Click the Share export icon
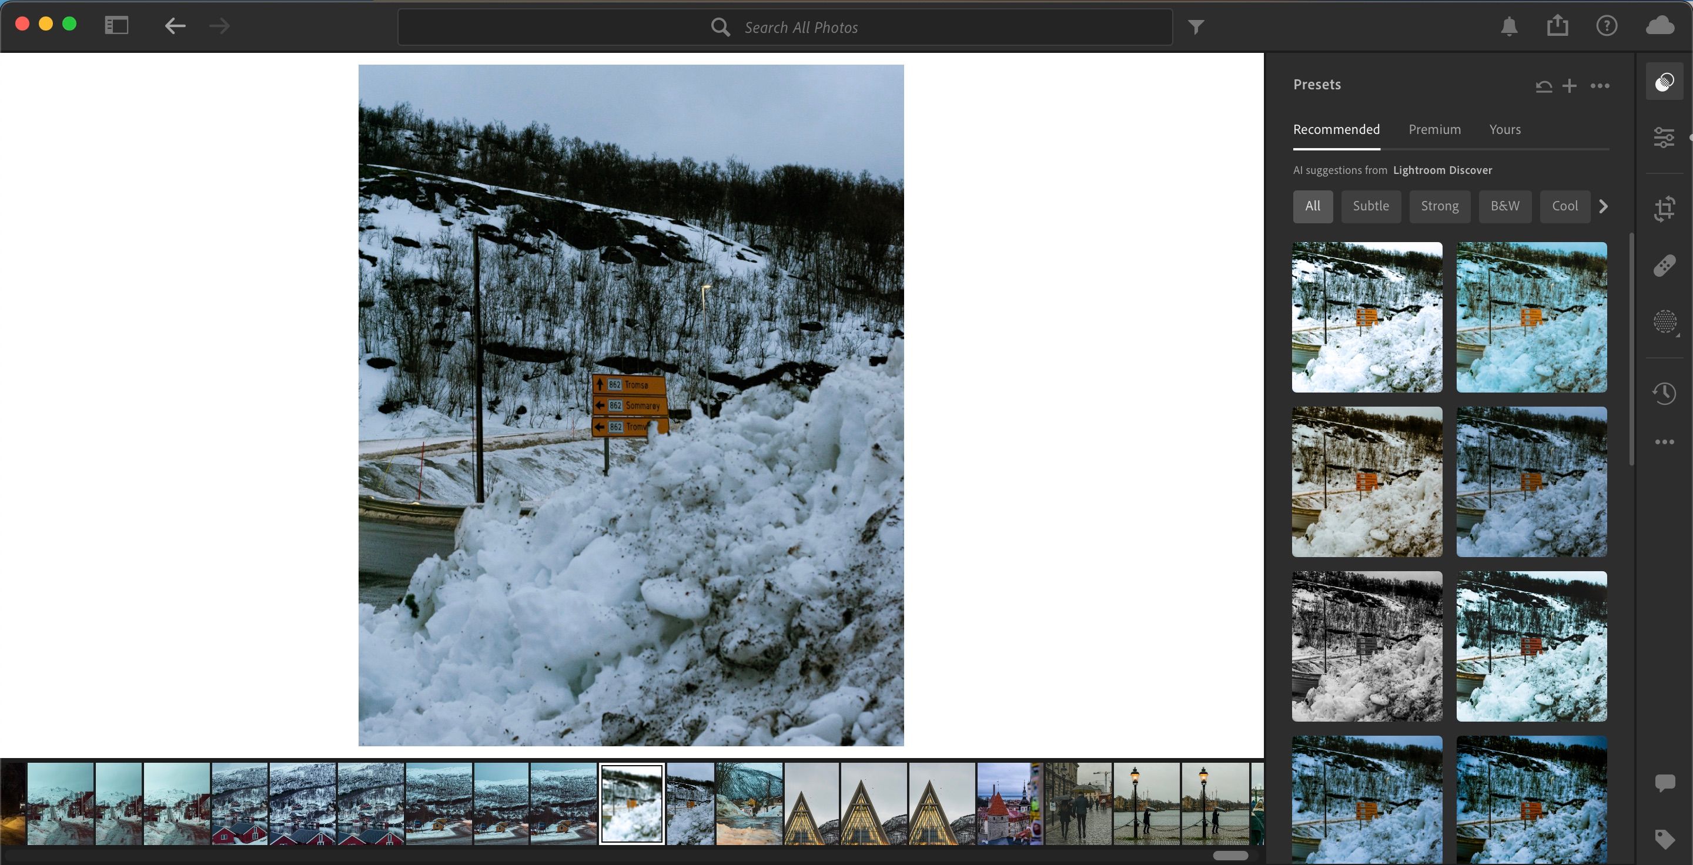This screenshot has width=1693, height=865. click(1557, 26)
